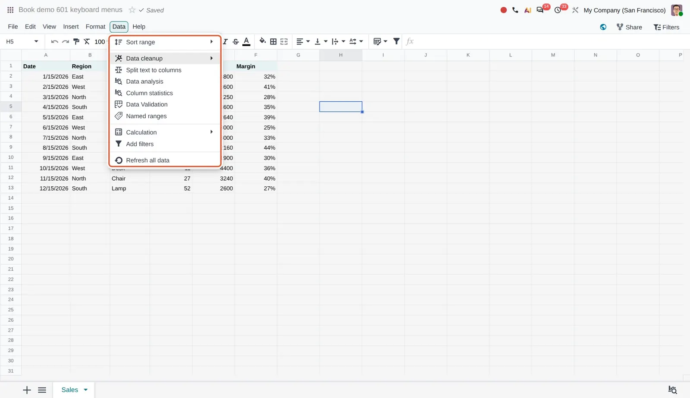Click the toolbar filter funnel icon
The image size is (690, 398).
(x=396, y=41)
